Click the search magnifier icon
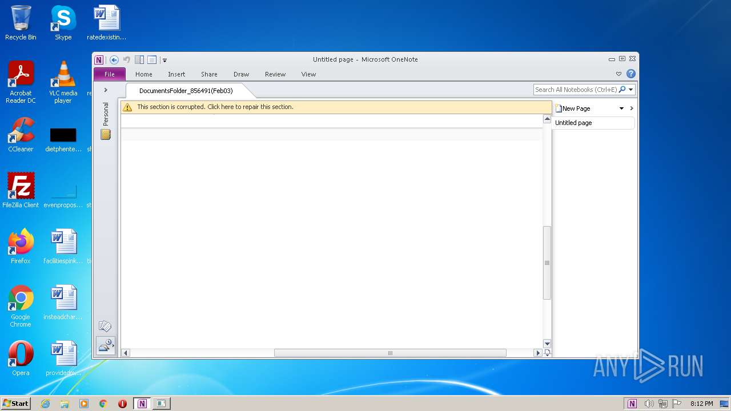Screen dimensions: 731x411 [622, 90]
